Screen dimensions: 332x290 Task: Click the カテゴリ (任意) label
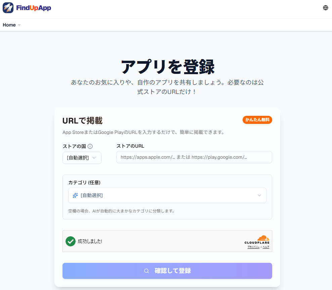pyautogui.click(x=84, y=182)
